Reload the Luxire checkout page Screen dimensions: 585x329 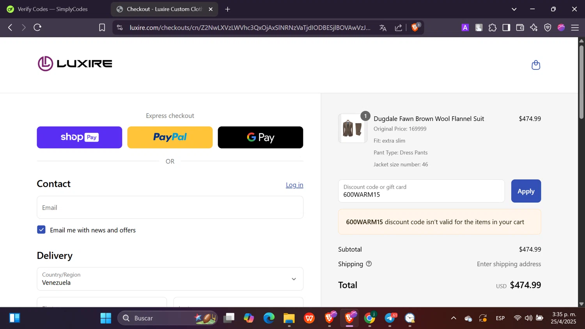[37, 27]
